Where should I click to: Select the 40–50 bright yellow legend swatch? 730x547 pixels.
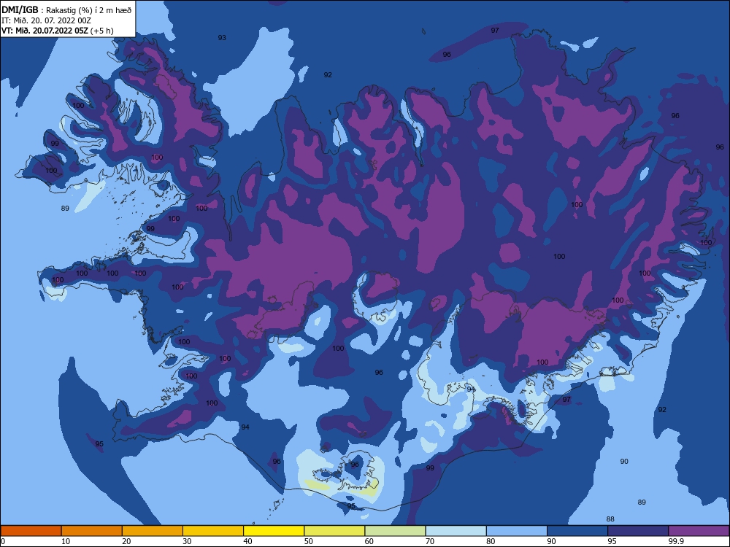(274, 531)
